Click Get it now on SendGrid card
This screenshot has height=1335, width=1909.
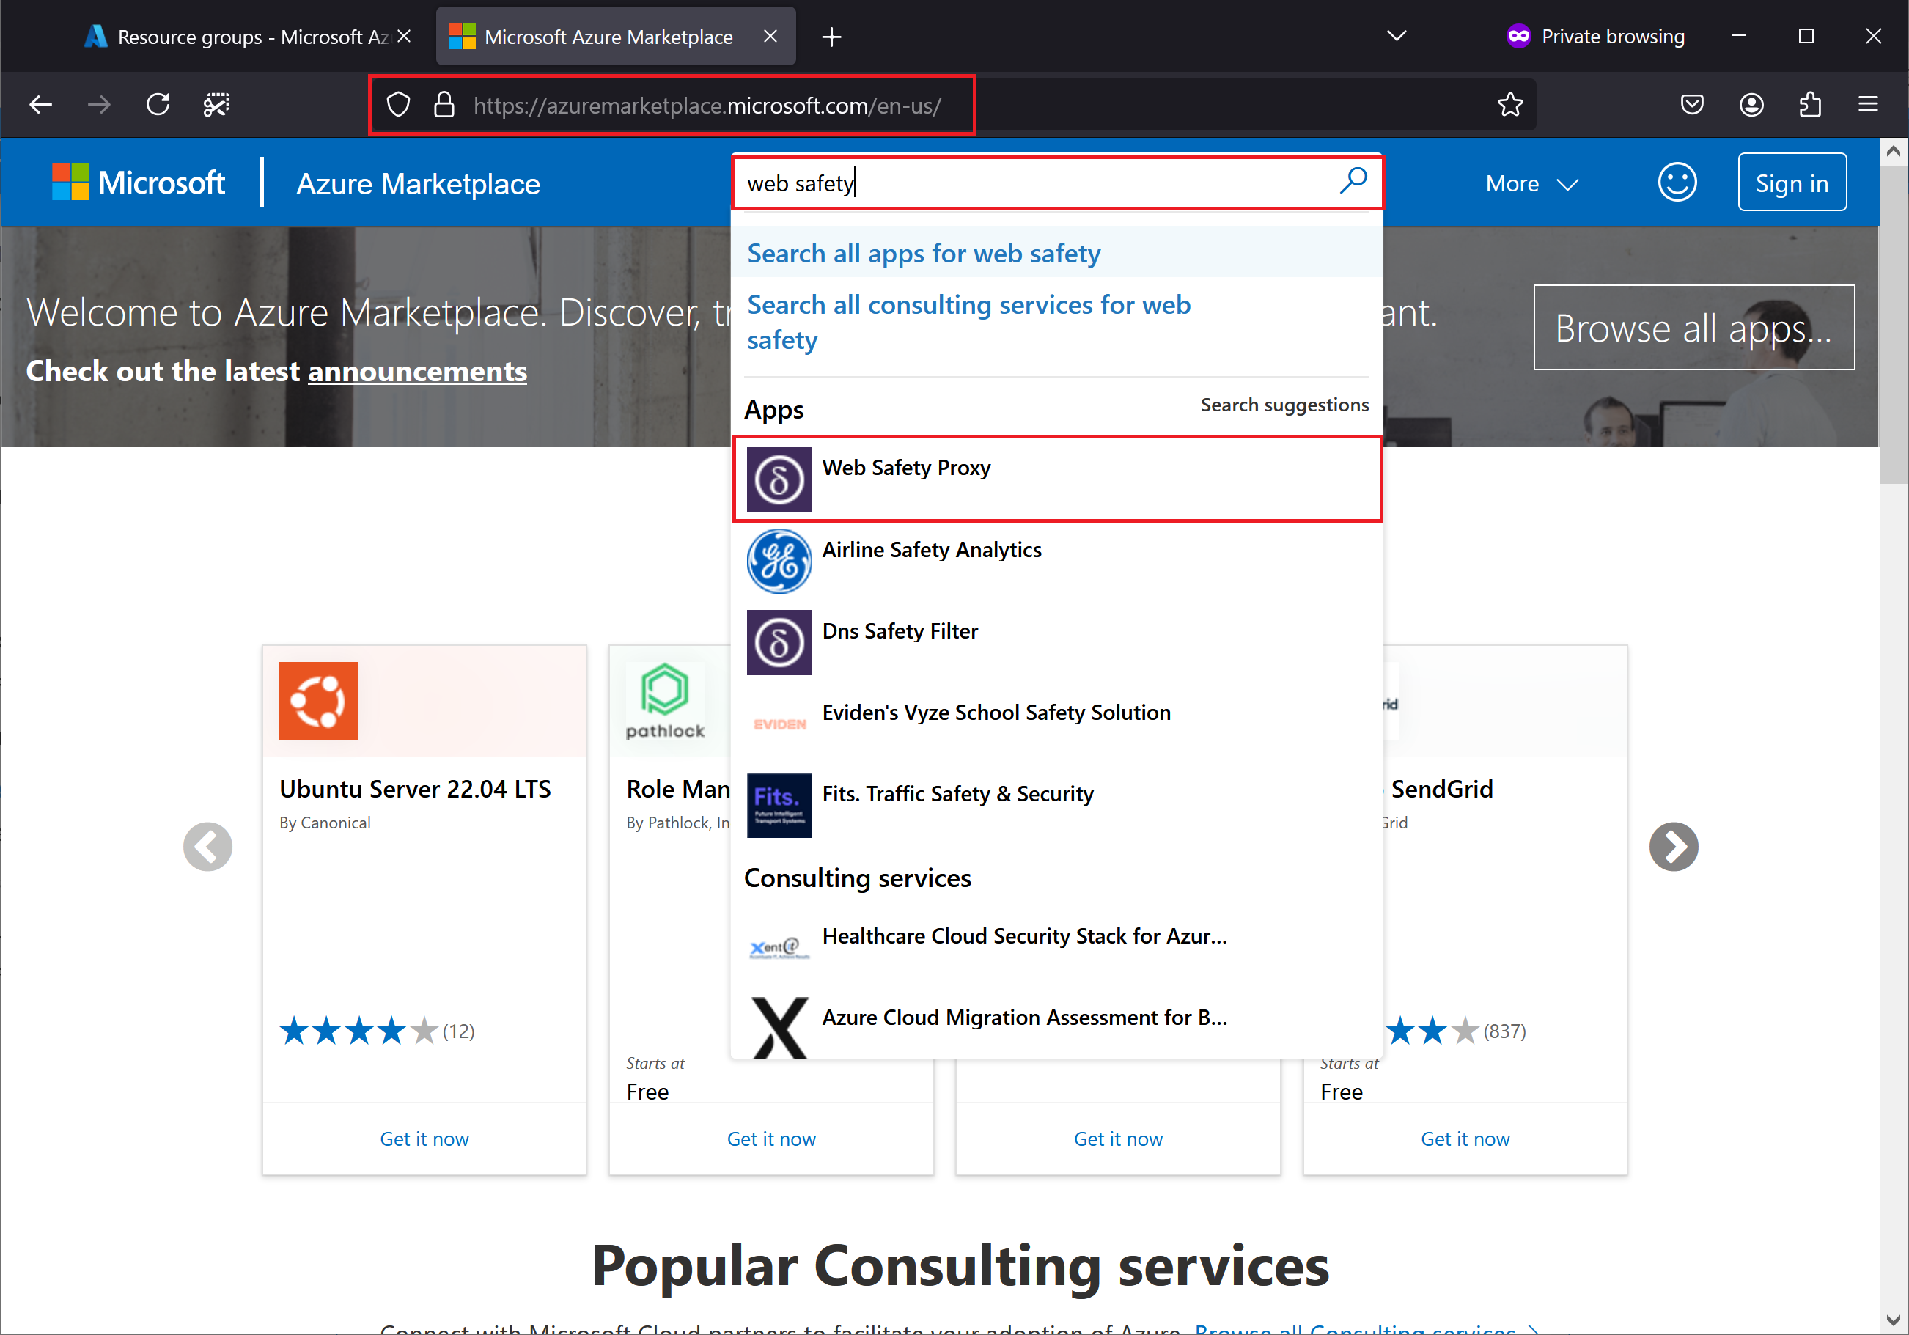click(1465, 1139)
